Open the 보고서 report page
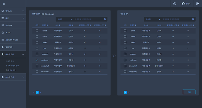The height and width of the screenshot is (108, 202). (x=8, y=32)
